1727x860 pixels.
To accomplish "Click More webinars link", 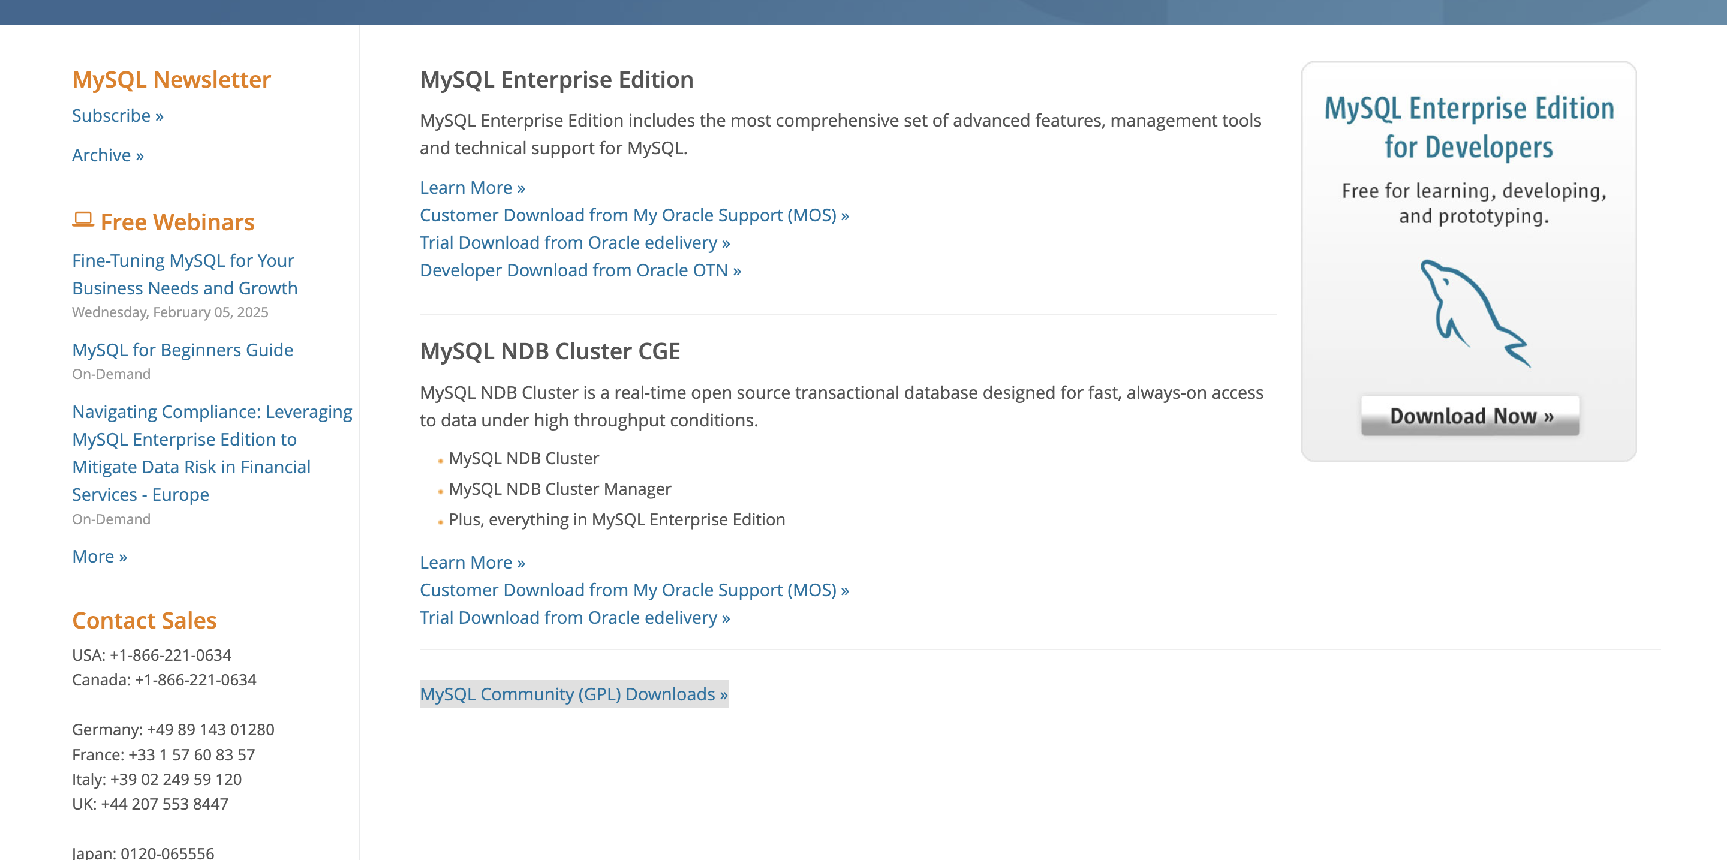I will (99, 557).
